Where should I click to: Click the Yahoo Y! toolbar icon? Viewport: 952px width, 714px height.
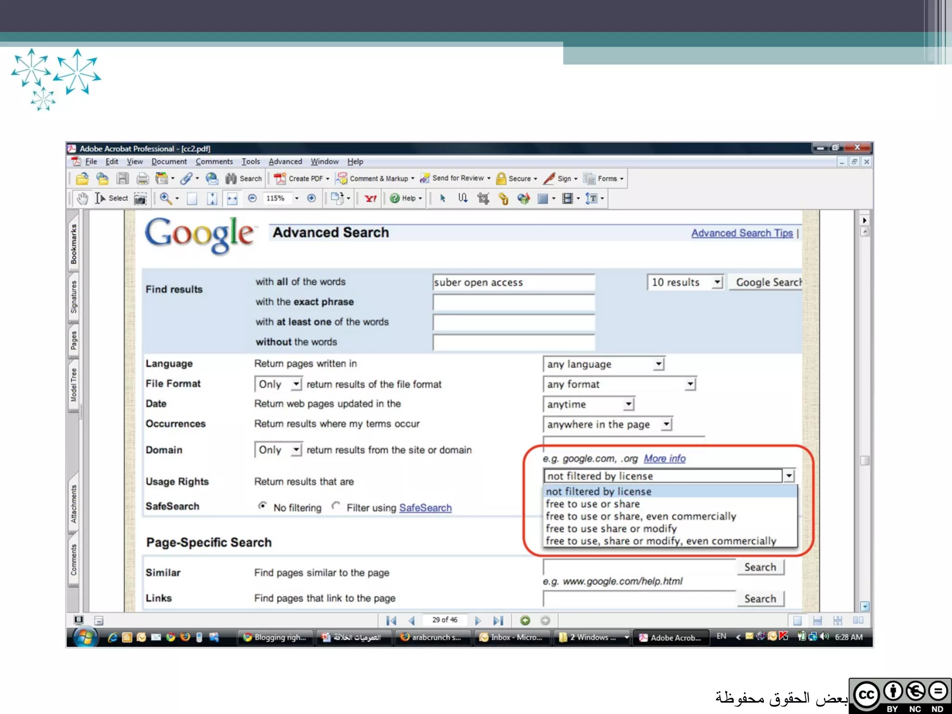(370, 199)
